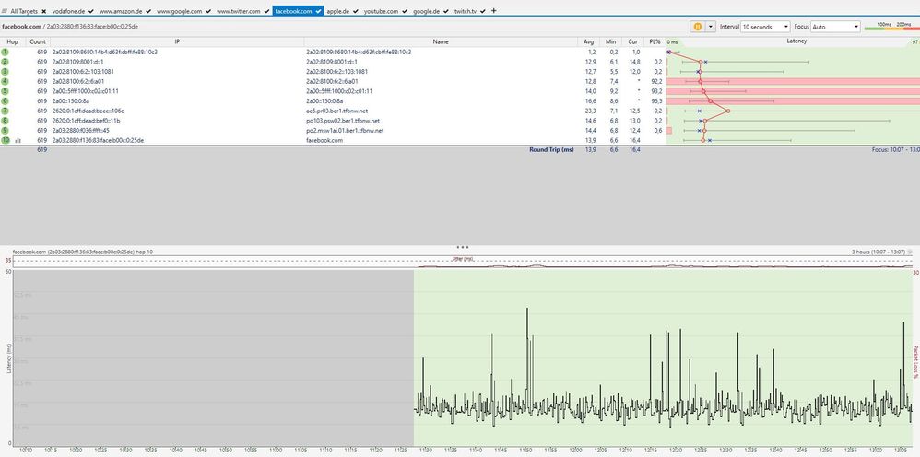Pause tracing with the orange pause button
This screenshot has width=920, height=457.
pyautogui.click(x=698, y=27)
